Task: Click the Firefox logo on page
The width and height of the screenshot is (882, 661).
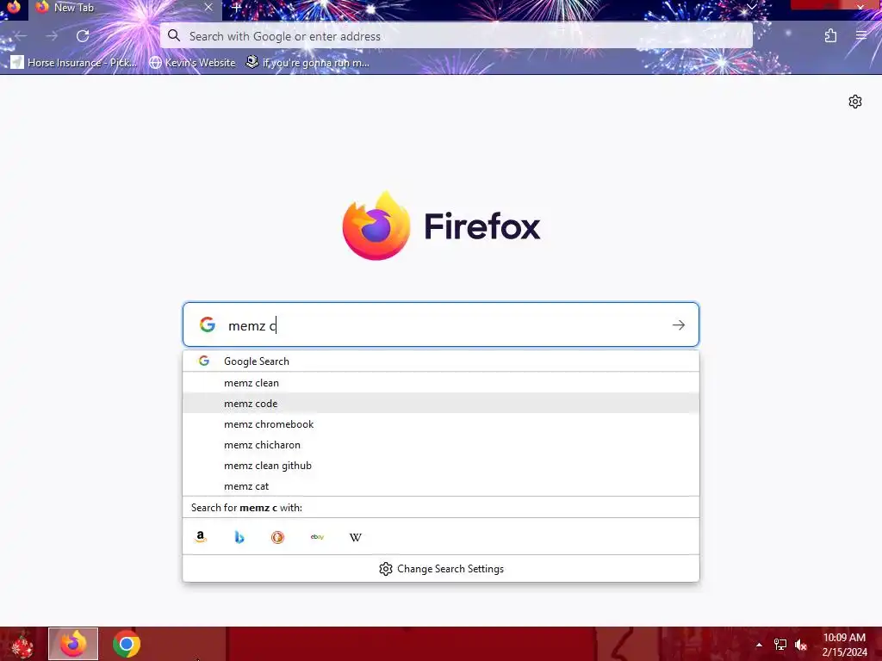Action: click(376, 226)
